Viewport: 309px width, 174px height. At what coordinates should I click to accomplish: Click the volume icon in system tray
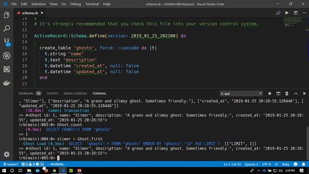click(280, 171)
